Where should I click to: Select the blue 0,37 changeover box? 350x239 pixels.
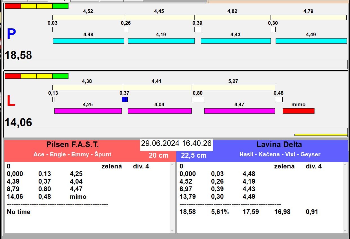click(125, 99)
